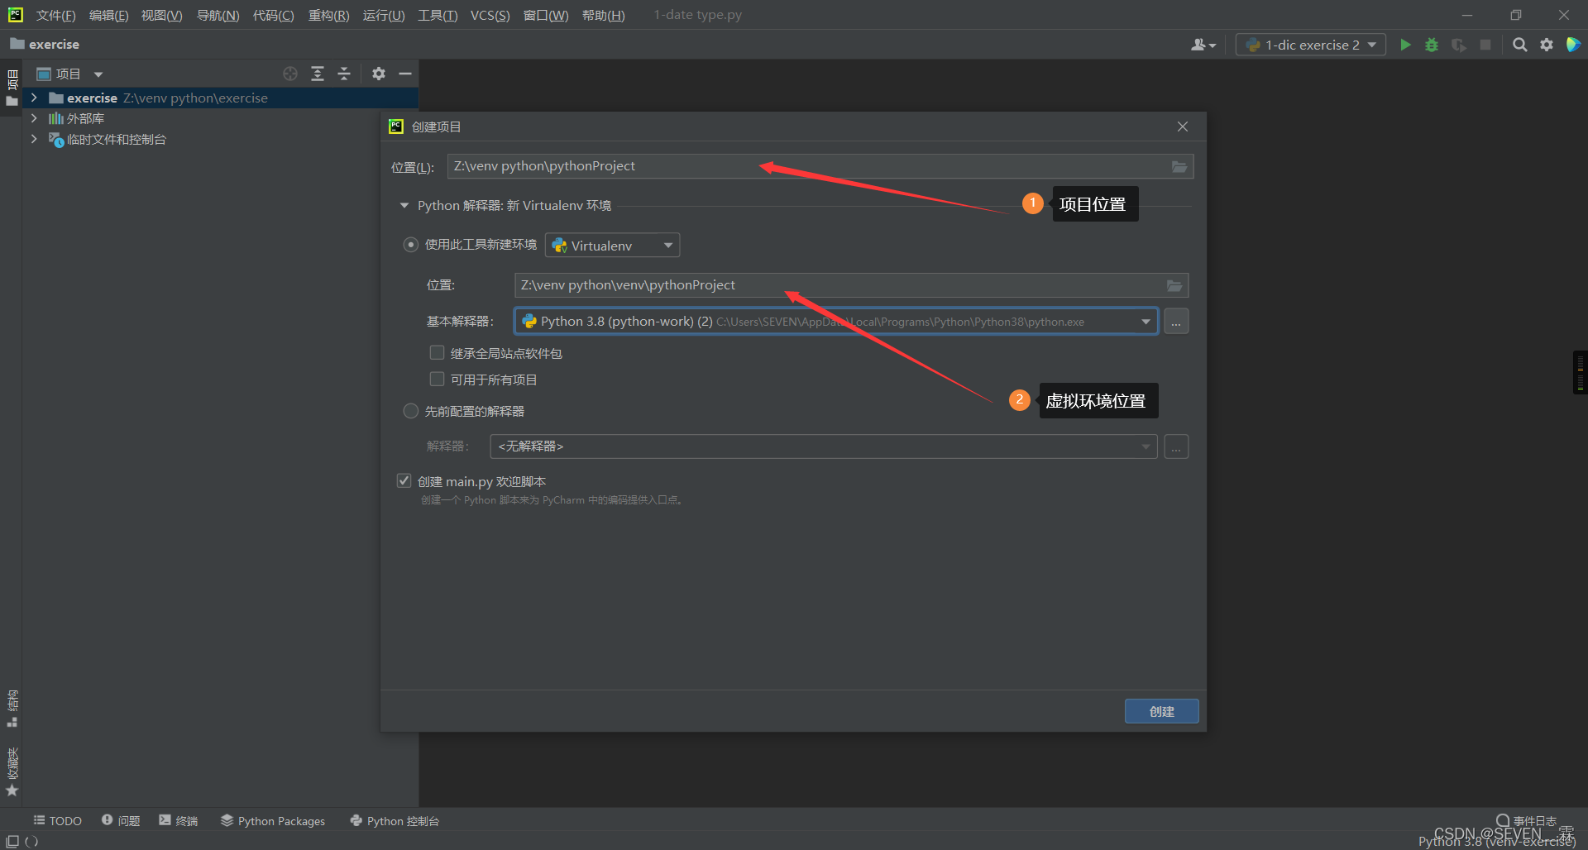
Task: Open the 导航(N) menu
Action: click(x=218, y=15)
